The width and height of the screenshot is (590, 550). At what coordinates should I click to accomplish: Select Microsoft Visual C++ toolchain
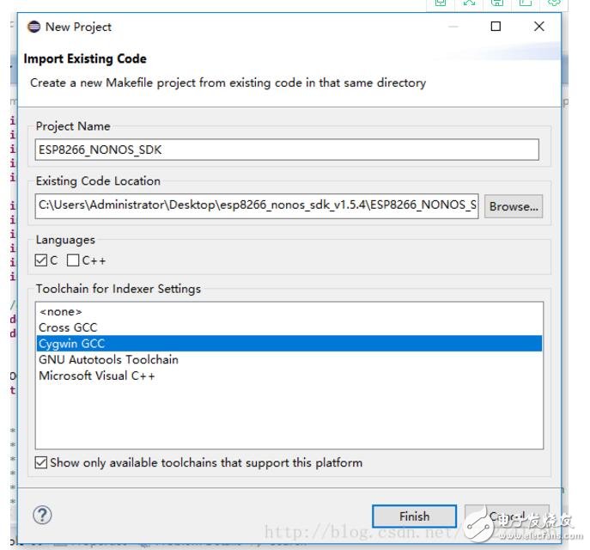(96, 376)
